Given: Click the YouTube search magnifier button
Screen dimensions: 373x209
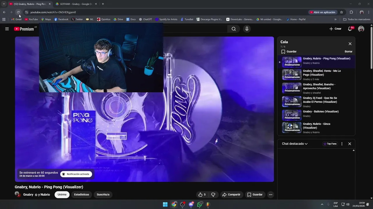Looking at the screenshot, I should click(x=234, y=29).
